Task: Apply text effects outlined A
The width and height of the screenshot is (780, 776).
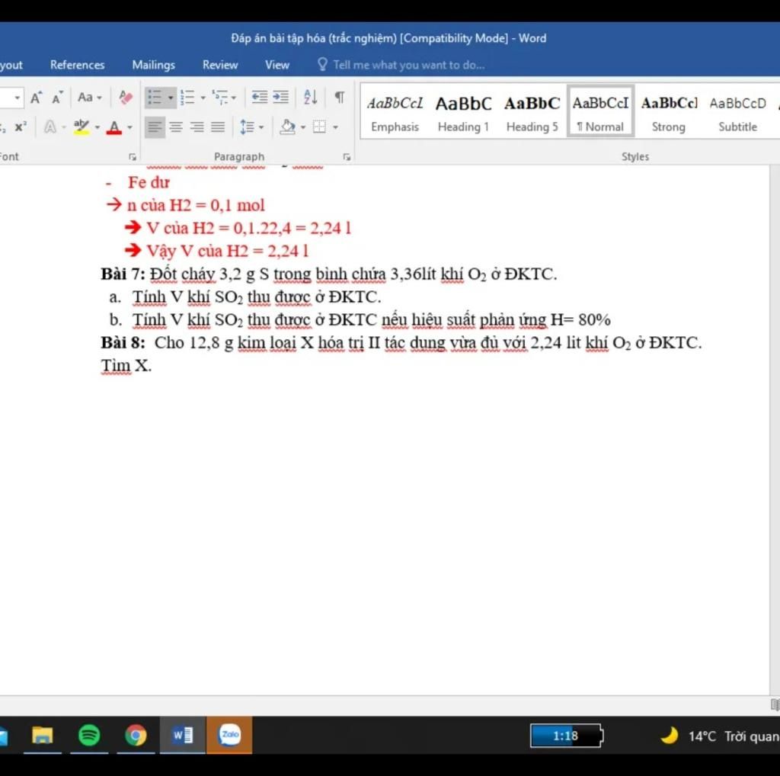Action: click(50, 127)
